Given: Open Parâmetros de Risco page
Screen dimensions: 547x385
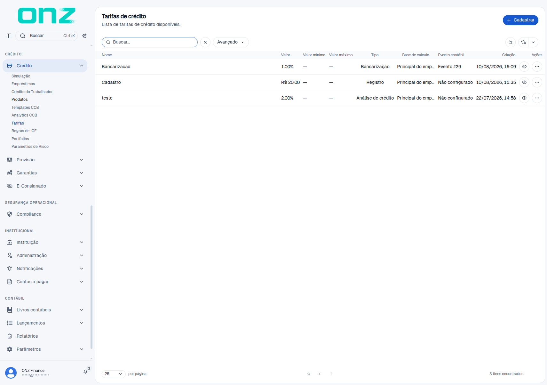Looking at the screenshot, I should tap(30, 147).
